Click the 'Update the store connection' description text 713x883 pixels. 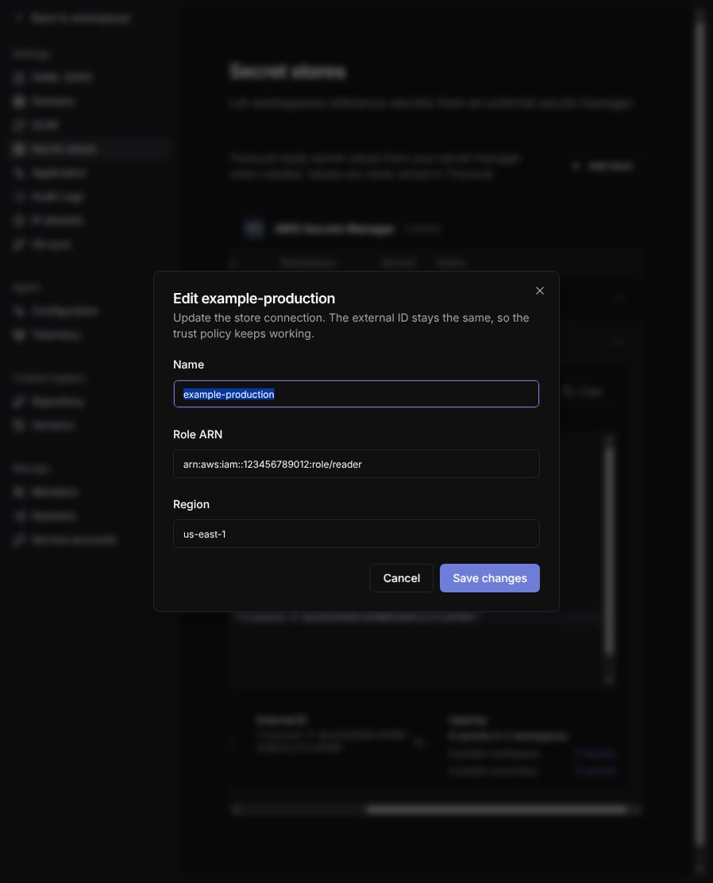351,326
